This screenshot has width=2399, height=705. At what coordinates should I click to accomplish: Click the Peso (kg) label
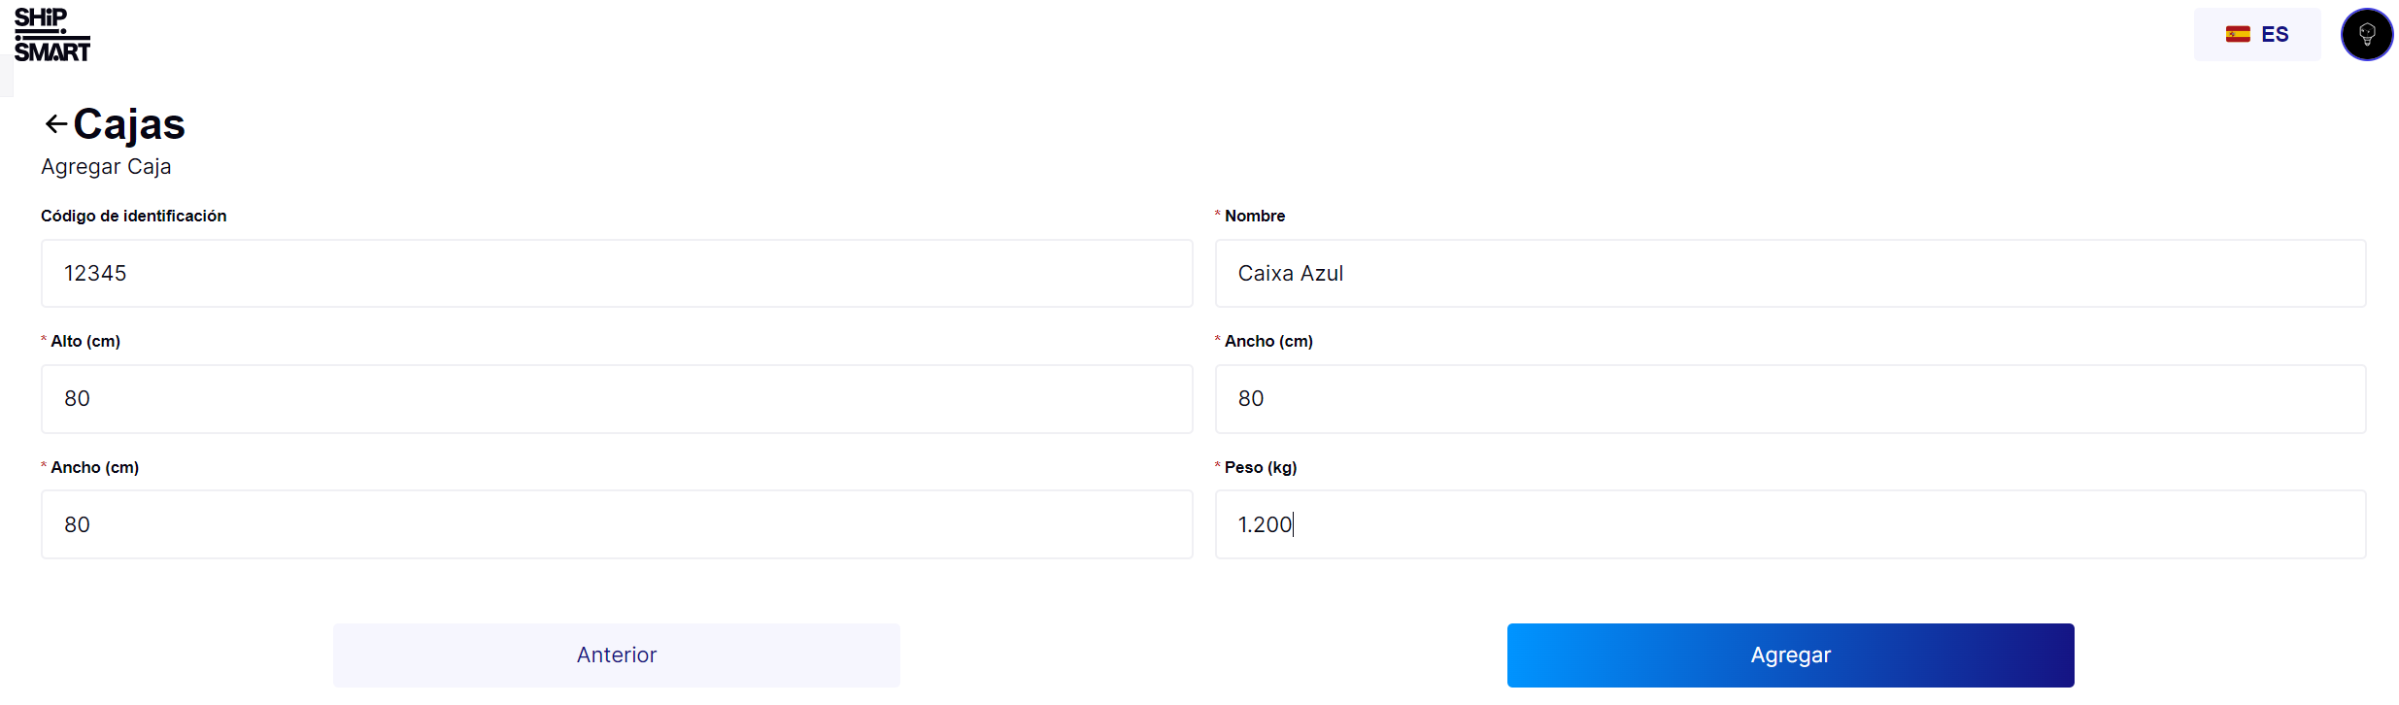coord(1260,467)
